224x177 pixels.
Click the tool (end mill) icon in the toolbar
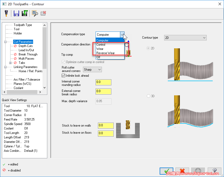click(x=6, y=13)
